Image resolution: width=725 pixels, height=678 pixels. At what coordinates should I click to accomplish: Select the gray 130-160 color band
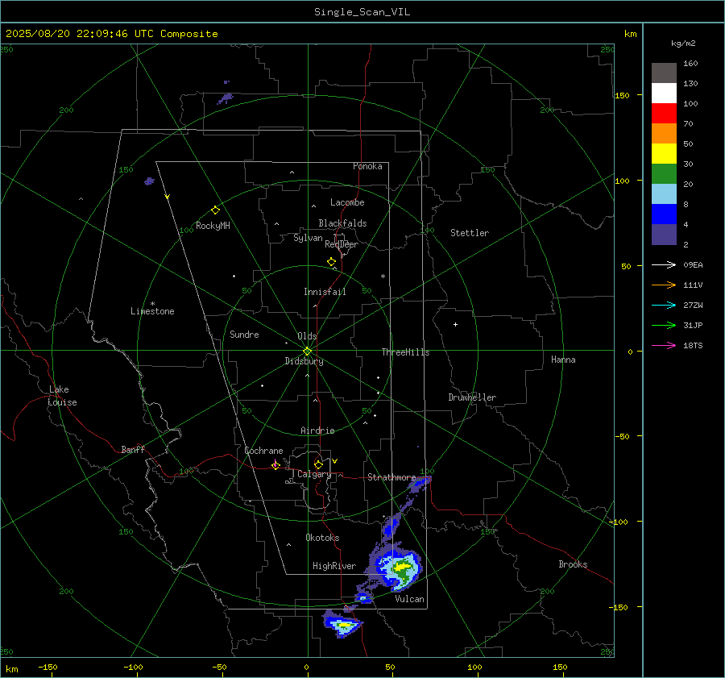(664, 73)
